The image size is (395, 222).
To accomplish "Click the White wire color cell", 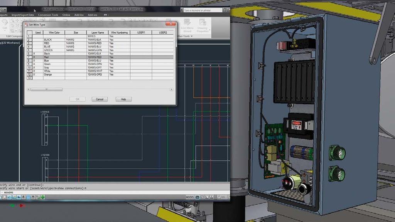I will point(54,71).
